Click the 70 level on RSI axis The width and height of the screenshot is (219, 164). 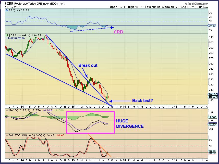tap(211, 17)
